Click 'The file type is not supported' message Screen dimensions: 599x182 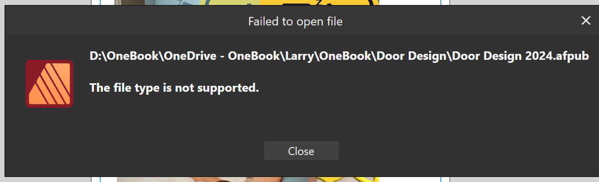(174, 88)
